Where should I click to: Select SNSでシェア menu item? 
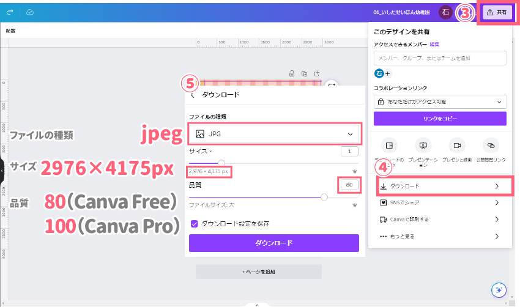440,202
